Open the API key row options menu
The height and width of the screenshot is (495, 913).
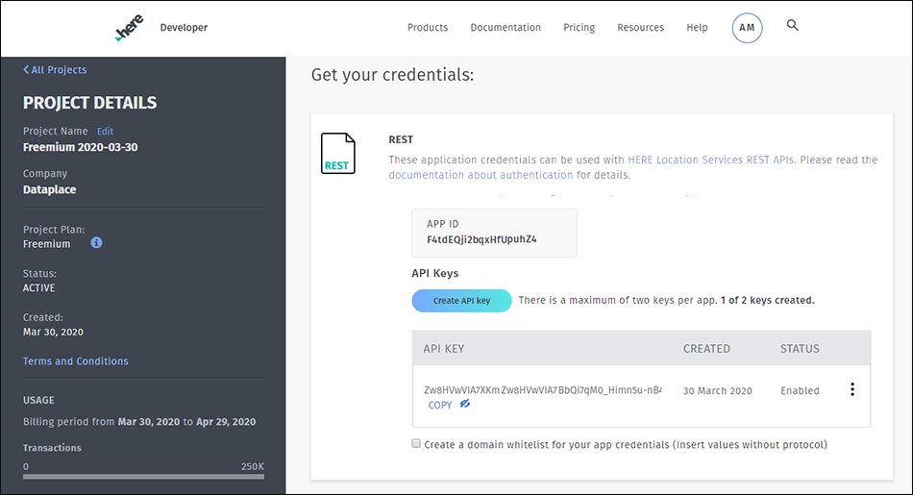[x=852, y=389]
